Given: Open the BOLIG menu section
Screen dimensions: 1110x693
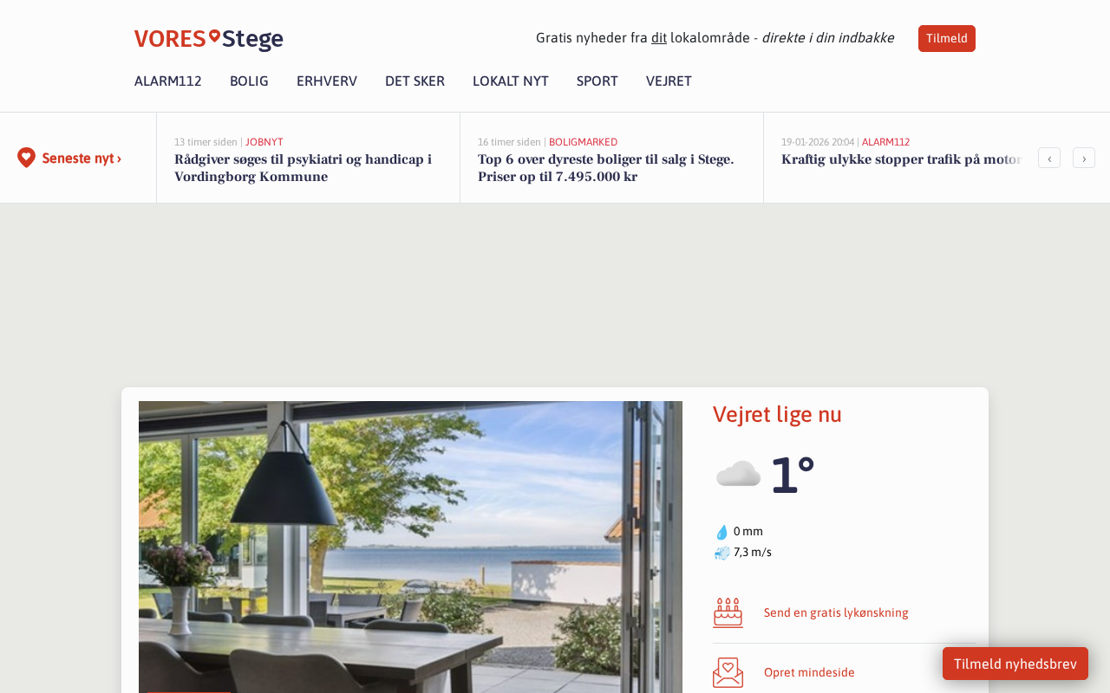Looking at the screenshot, I should 249,81.
